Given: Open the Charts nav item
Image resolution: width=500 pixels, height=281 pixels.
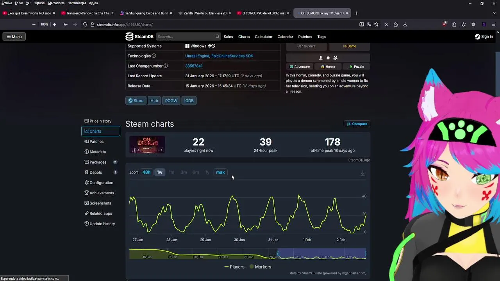Looking at the screenshot, I should pos(244,37).
